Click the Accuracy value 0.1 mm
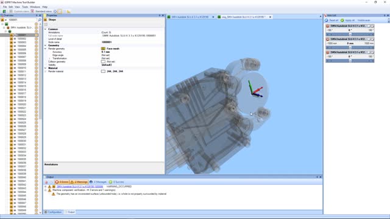Screen dimensions: 390x219 tap(105, 52)
